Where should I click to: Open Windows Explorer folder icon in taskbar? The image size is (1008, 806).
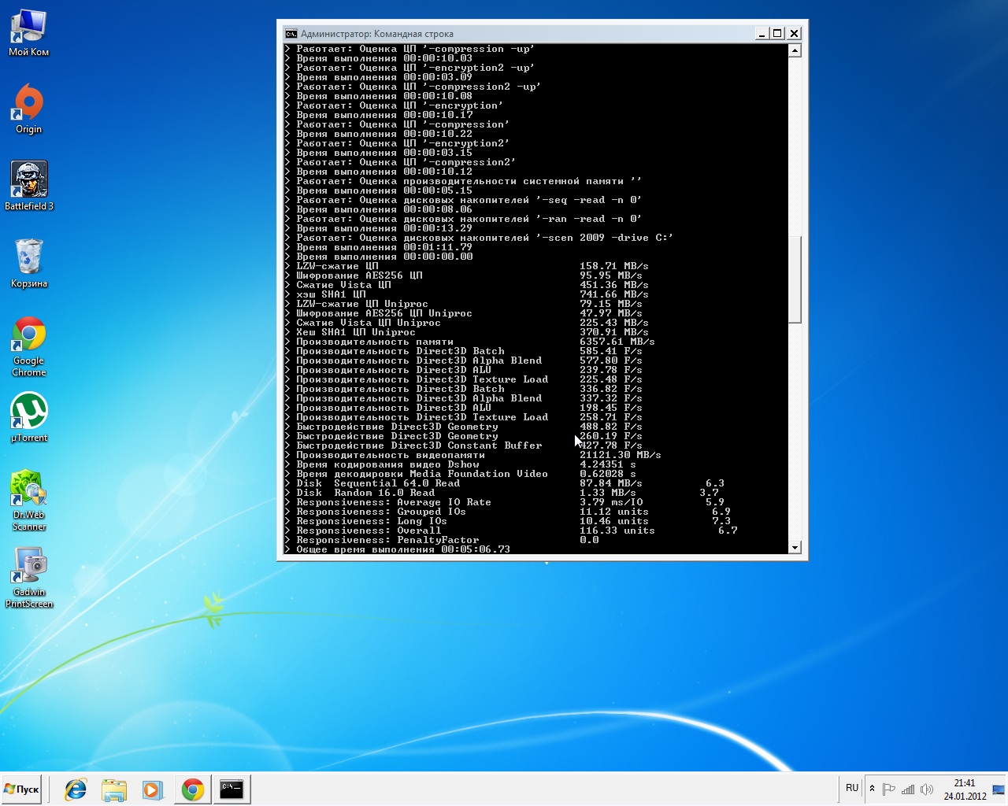click(114, 789)
